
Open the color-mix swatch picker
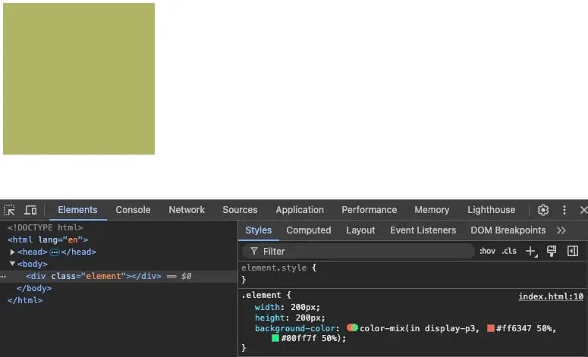[x=352, y=327]
